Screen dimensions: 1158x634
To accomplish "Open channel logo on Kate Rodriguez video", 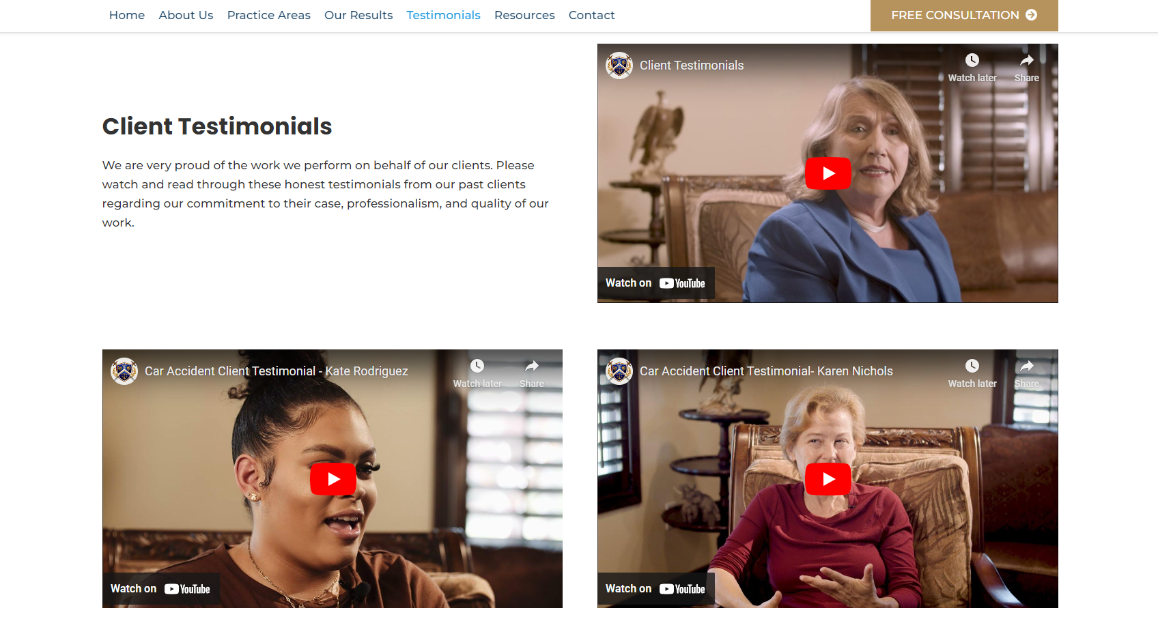I will [124, 371].
